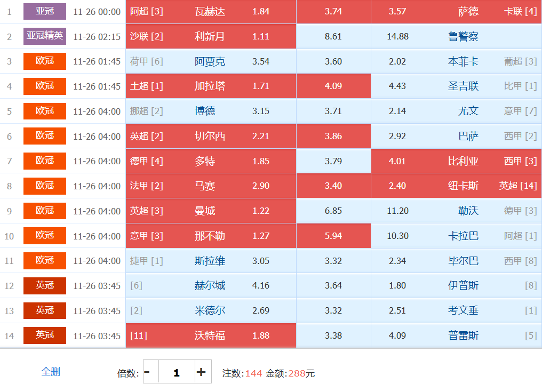Click the 全删 delete-all link
The height and width of the screenshot is (384, 542).
[x=51, y=372]
